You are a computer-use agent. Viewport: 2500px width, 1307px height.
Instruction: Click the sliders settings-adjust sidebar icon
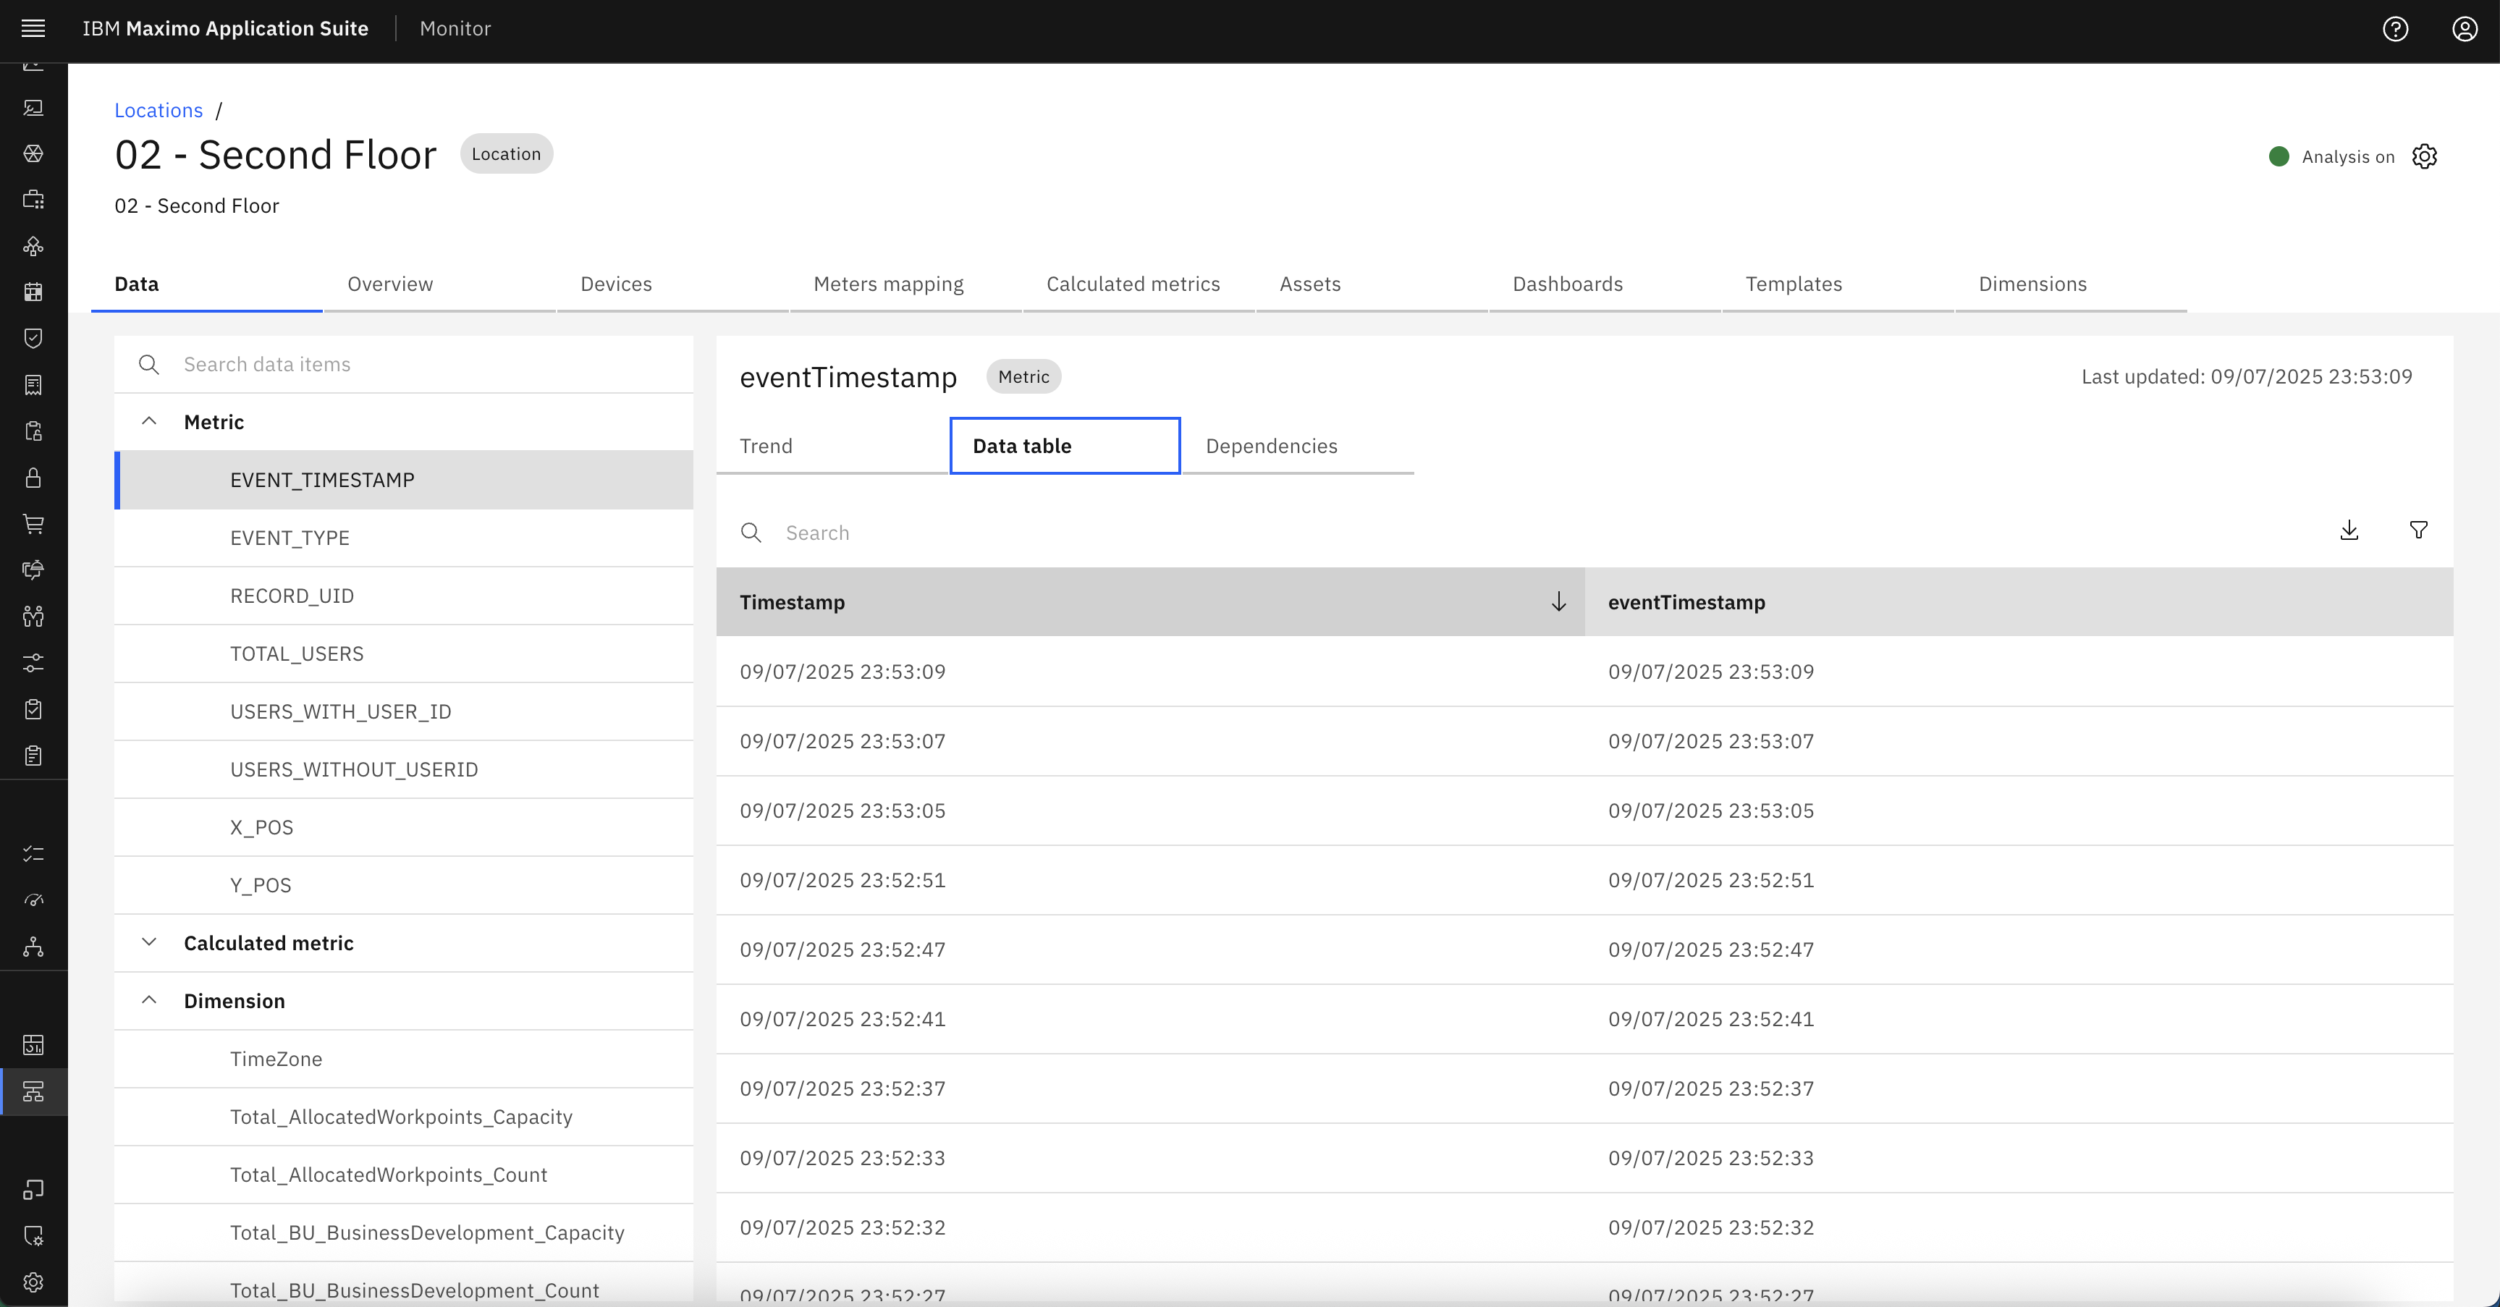click(x=33, y=663)
